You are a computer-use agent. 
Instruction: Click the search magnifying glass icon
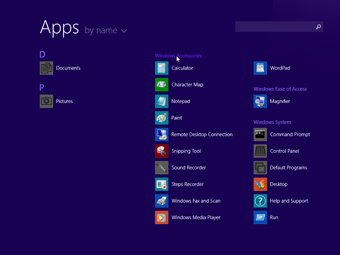pos(318,27)
